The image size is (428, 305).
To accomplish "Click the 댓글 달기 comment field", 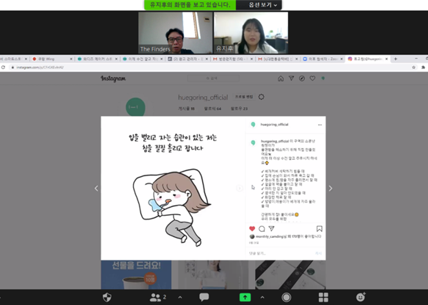I will point(281,253).
